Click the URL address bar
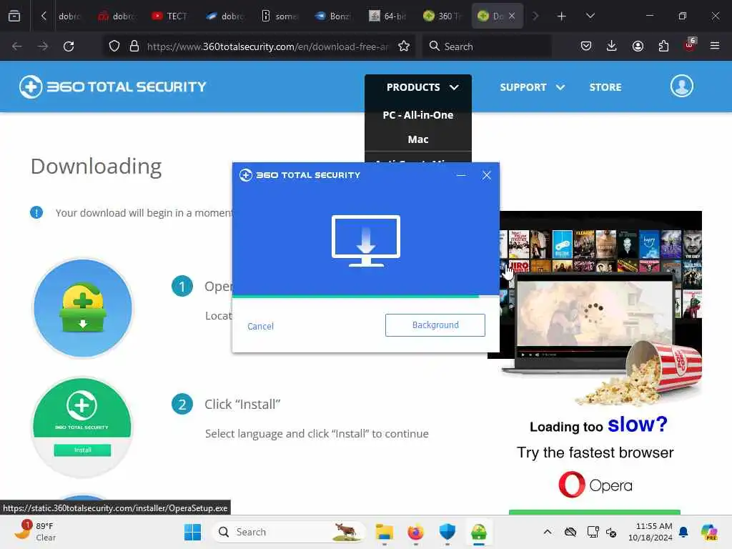 point(267,46)
